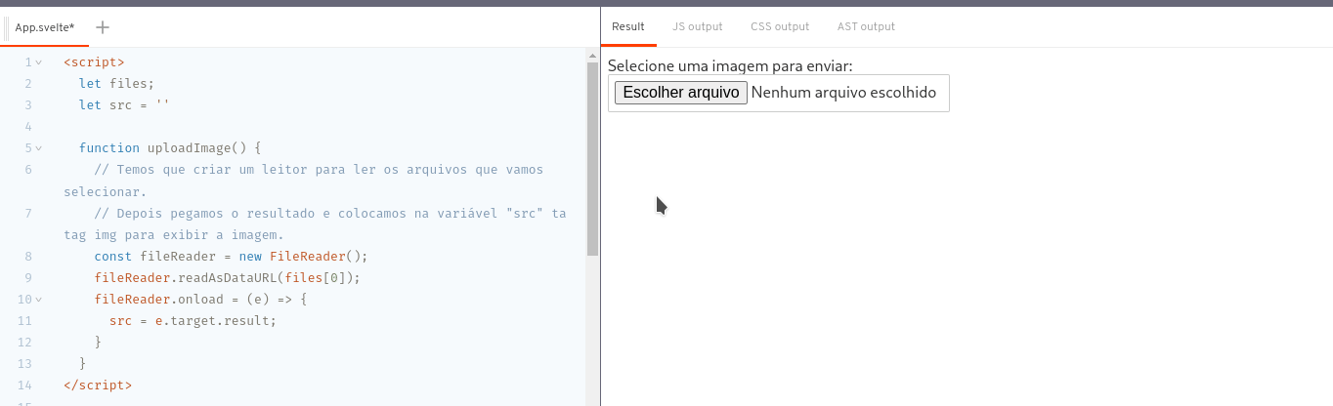The height and width of the screenshot is (406, 1333).
Task: Add a new component file with plus icon
Action: point(103,27)
